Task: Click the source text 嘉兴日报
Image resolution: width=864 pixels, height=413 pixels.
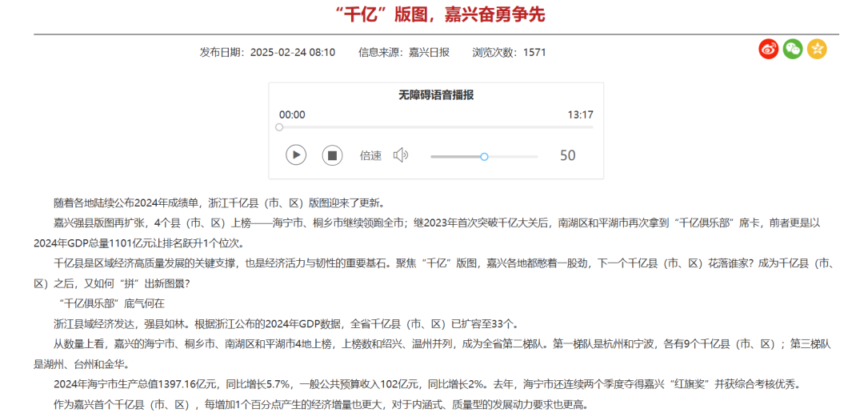Action: click(x=430, y=52)
